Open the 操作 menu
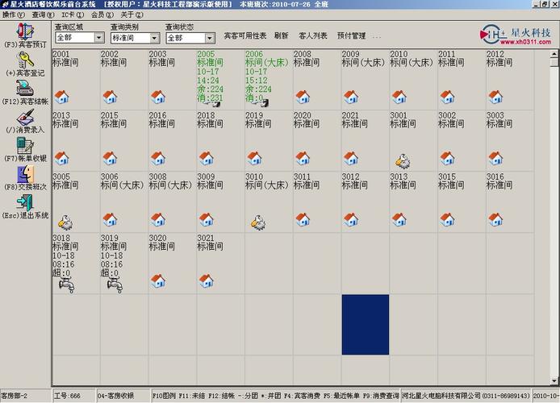The width and height of the screenshot is (560, 403). pyautogui.click(x=14, y=15)
